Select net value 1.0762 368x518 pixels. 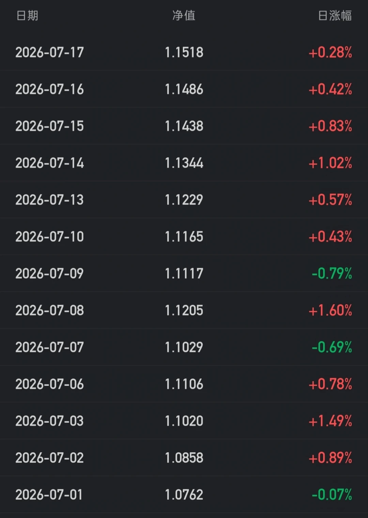[184, 494]
